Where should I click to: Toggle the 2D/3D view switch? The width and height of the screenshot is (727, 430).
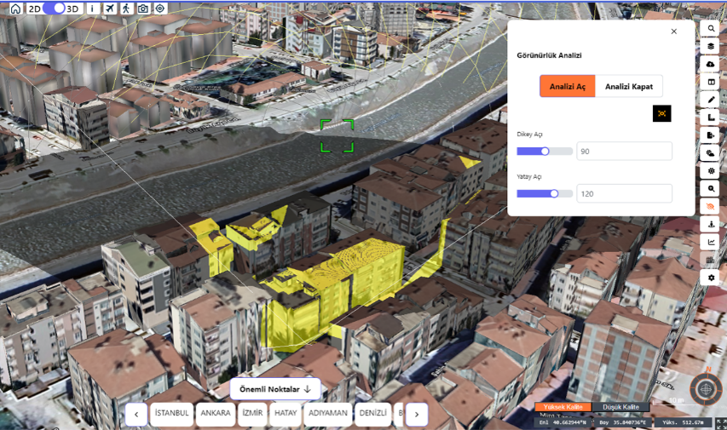click(54, 9)
